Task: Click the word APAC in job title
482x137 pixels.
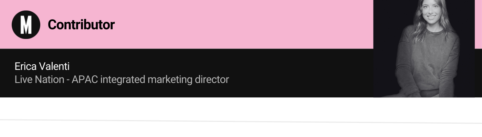Action: tap(85, 80)
